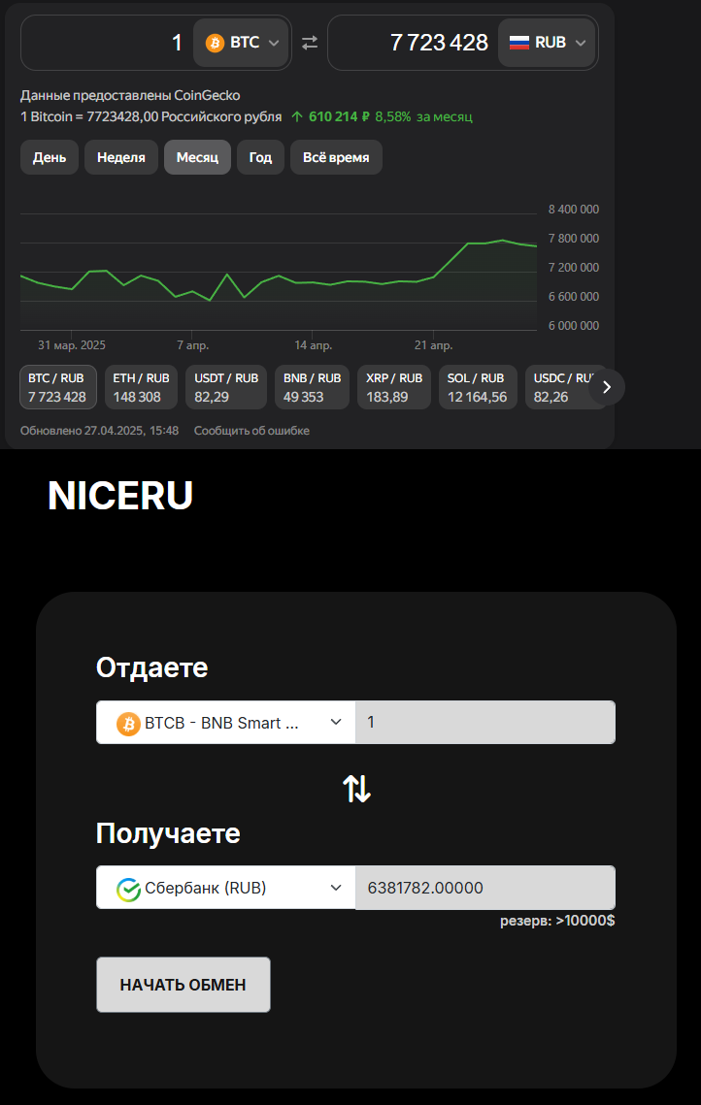701x1105 pixels.
Task: Click the 8,58% за месяц change text
Action: 424,117
